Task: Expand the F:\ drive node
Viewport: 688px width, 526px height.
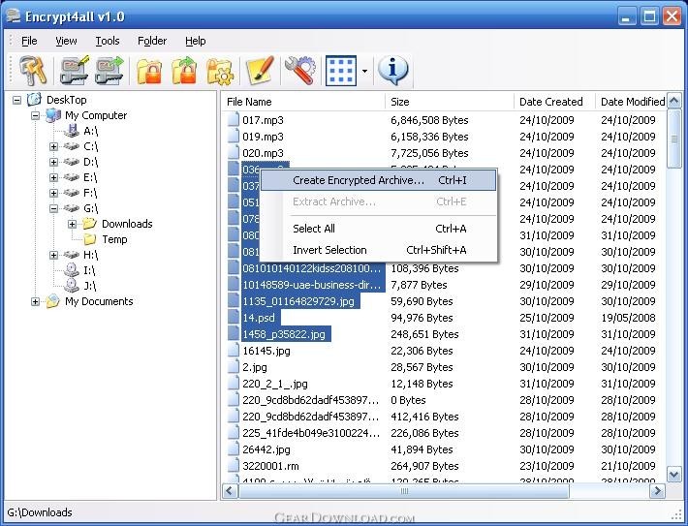Action: click(x=53, y=193)
